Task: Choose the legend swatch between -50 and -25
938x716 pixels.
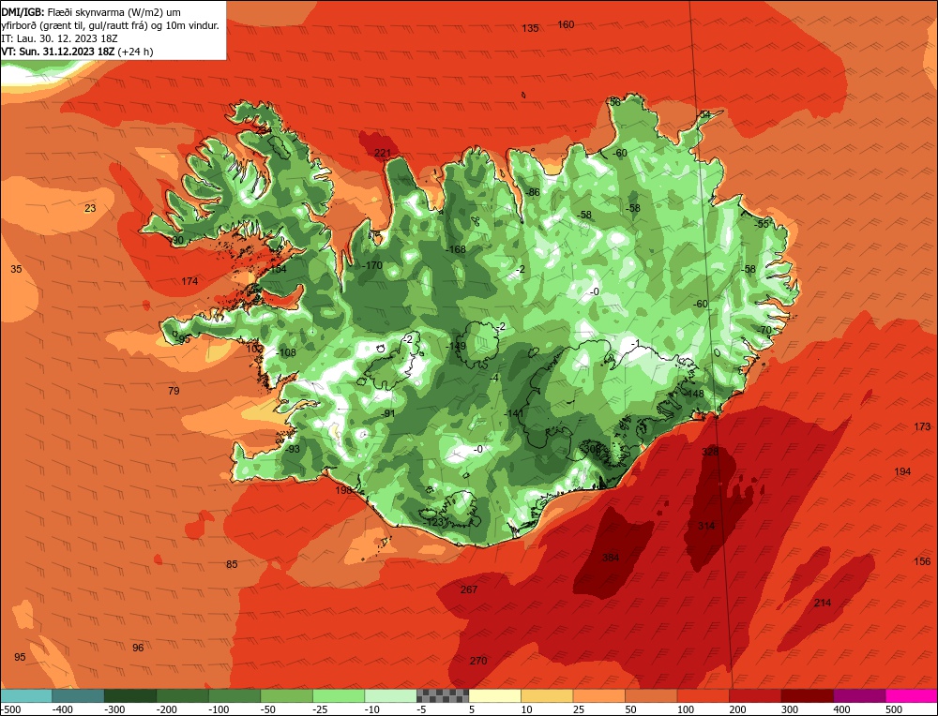Action: [x=286, y=695]
